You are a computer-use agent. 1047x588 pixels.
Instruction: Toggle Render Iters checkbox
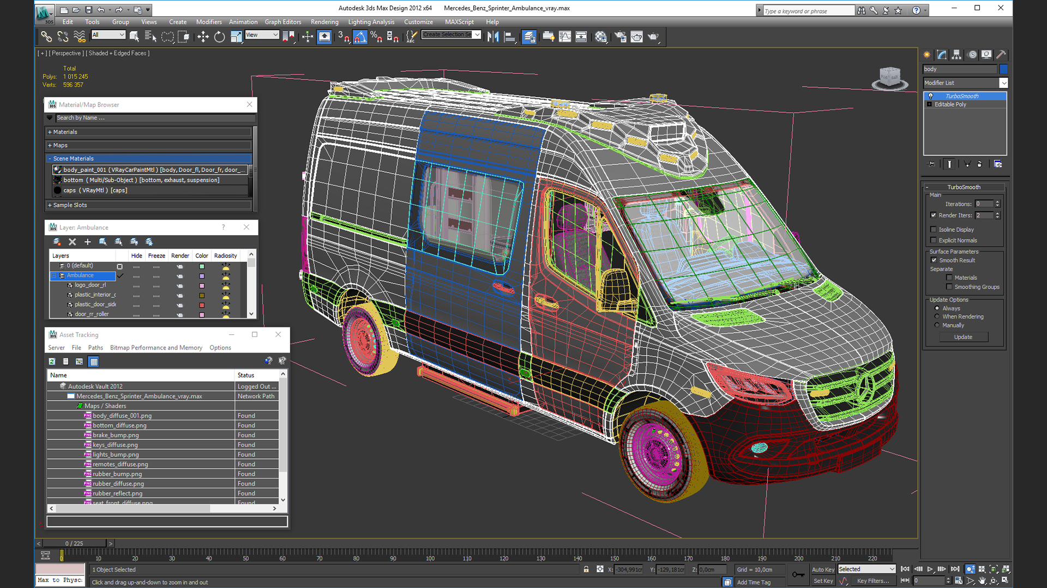pyautogui.click(x=934, y=215)
